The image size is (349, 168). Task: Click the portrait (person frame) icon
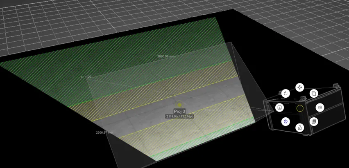click(x=279, y=108)
